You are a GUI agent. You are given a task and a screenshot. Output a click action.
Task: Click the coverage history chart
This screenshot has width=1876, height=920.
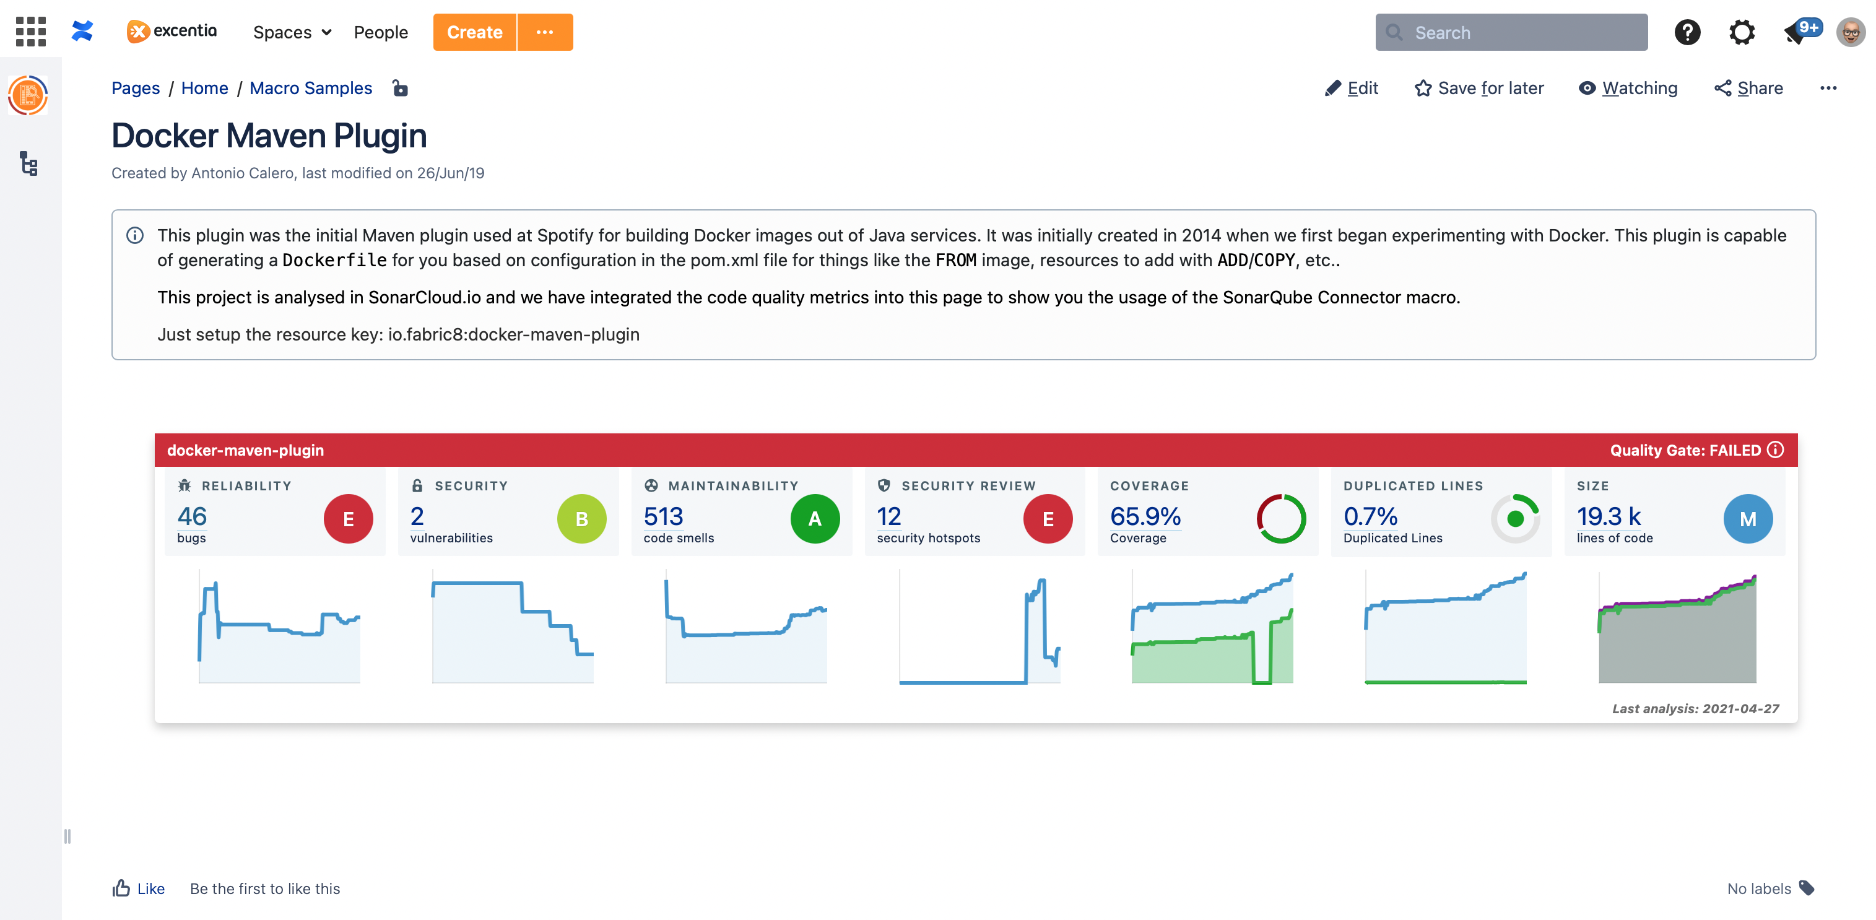coord(1212,628)
